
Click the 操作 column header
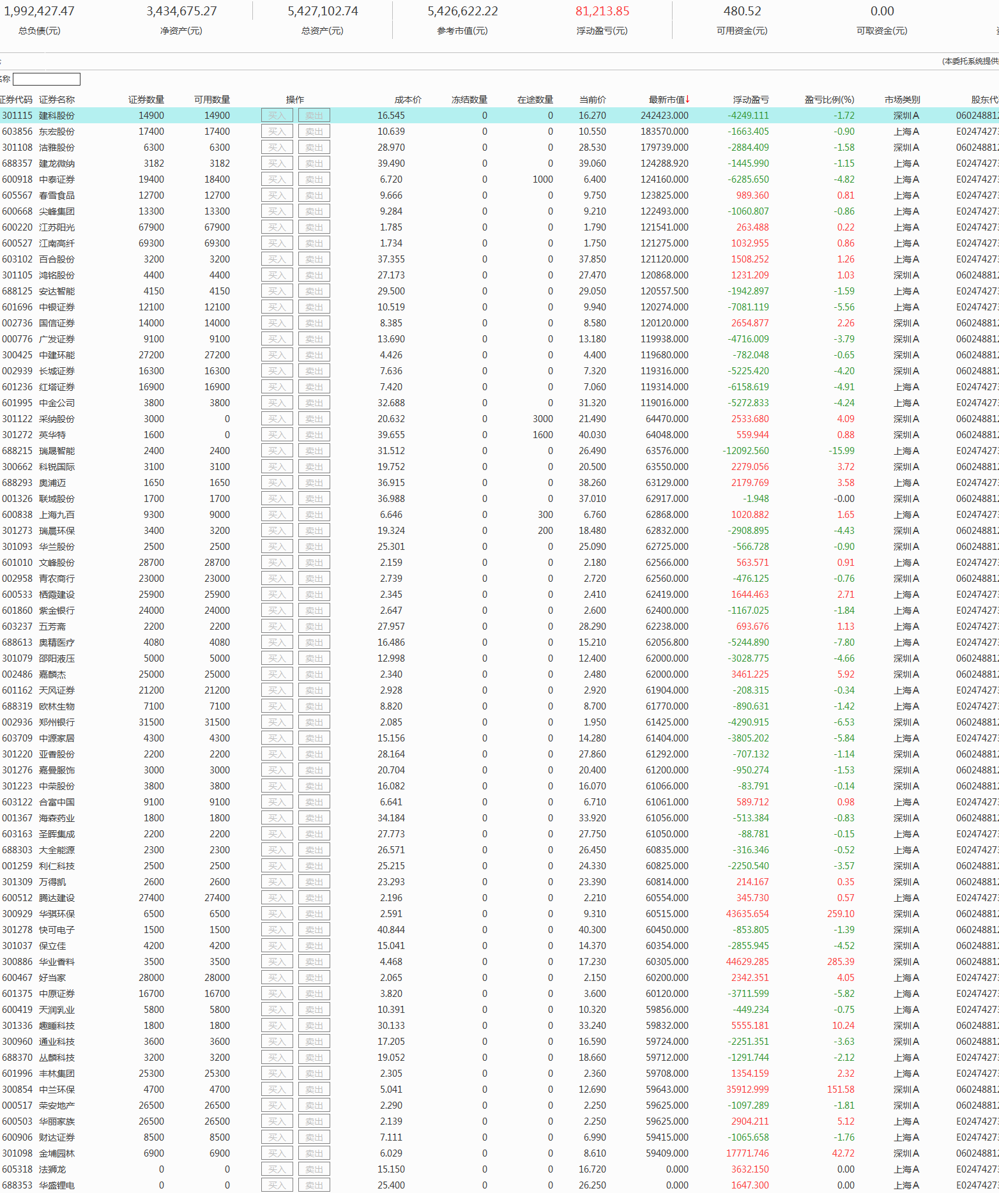[x=295, y=100]
